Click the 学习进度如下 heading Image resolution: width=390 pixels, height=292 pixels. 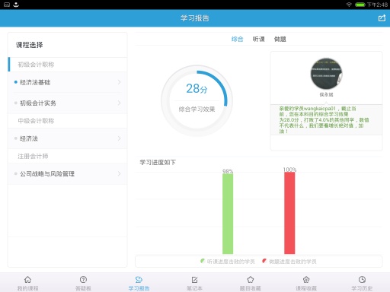[x=158, y=162]
